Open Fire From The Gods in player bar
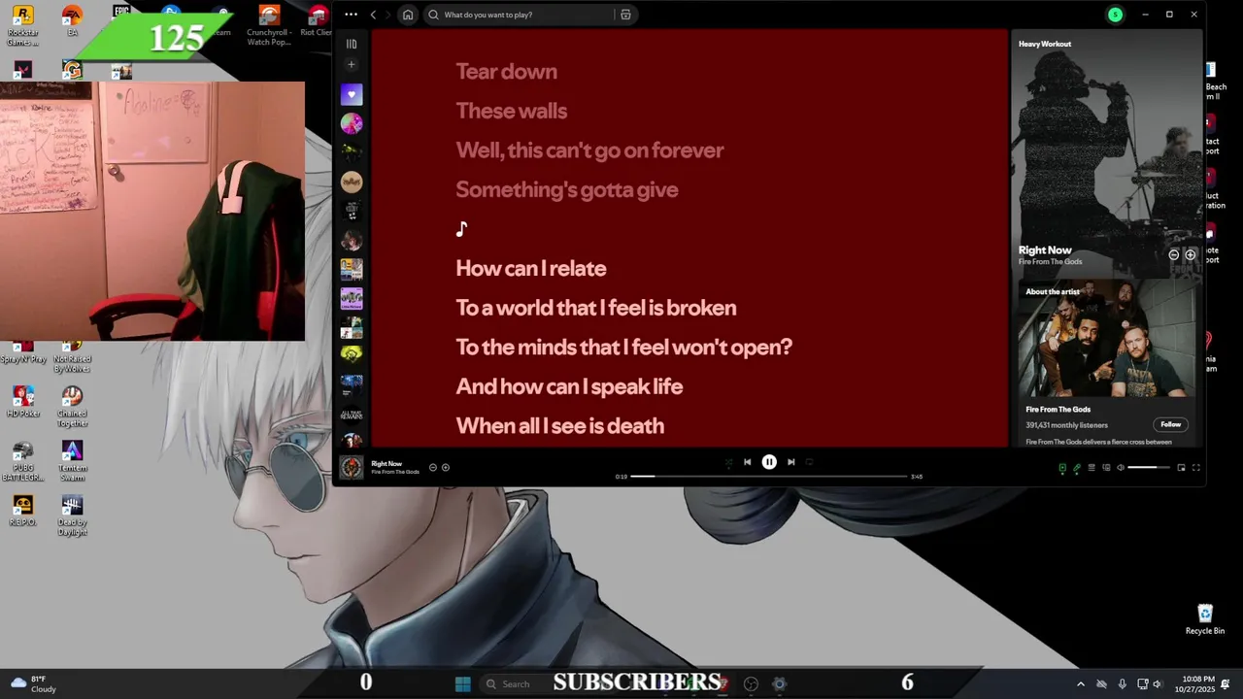 [395, 472]
